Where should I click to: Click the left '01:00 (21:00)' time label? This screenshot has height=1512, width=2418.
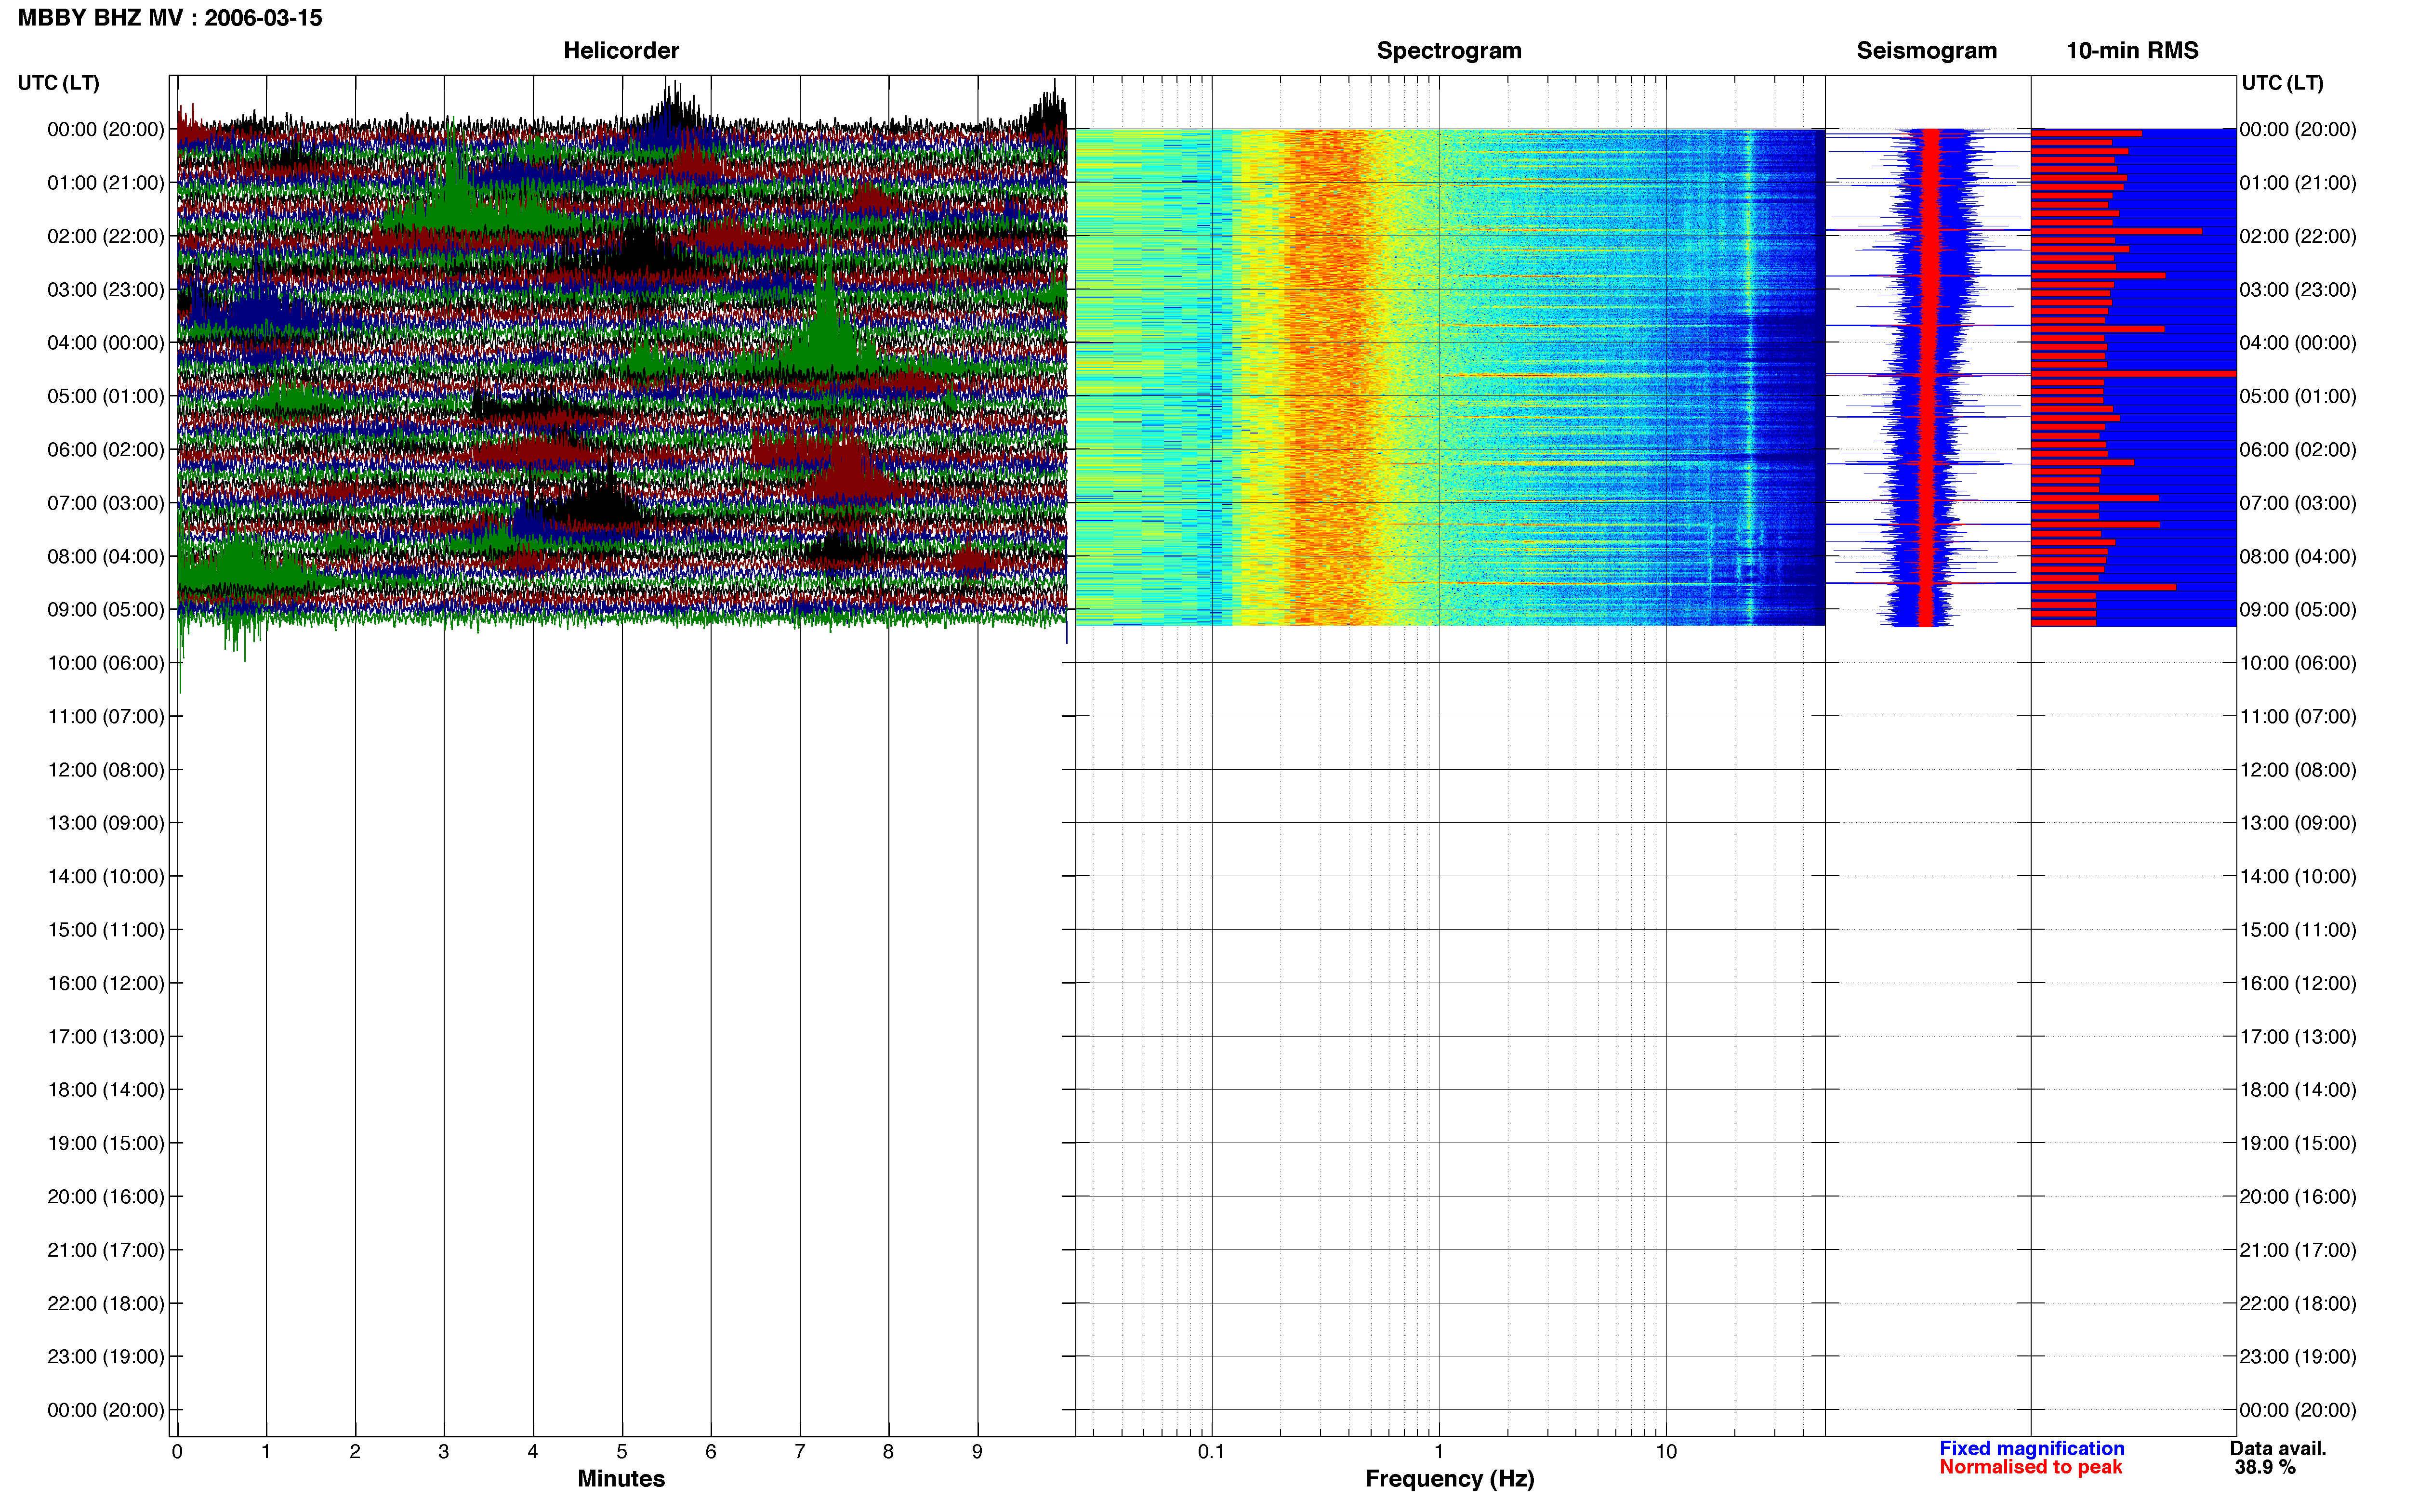[106, 183]
